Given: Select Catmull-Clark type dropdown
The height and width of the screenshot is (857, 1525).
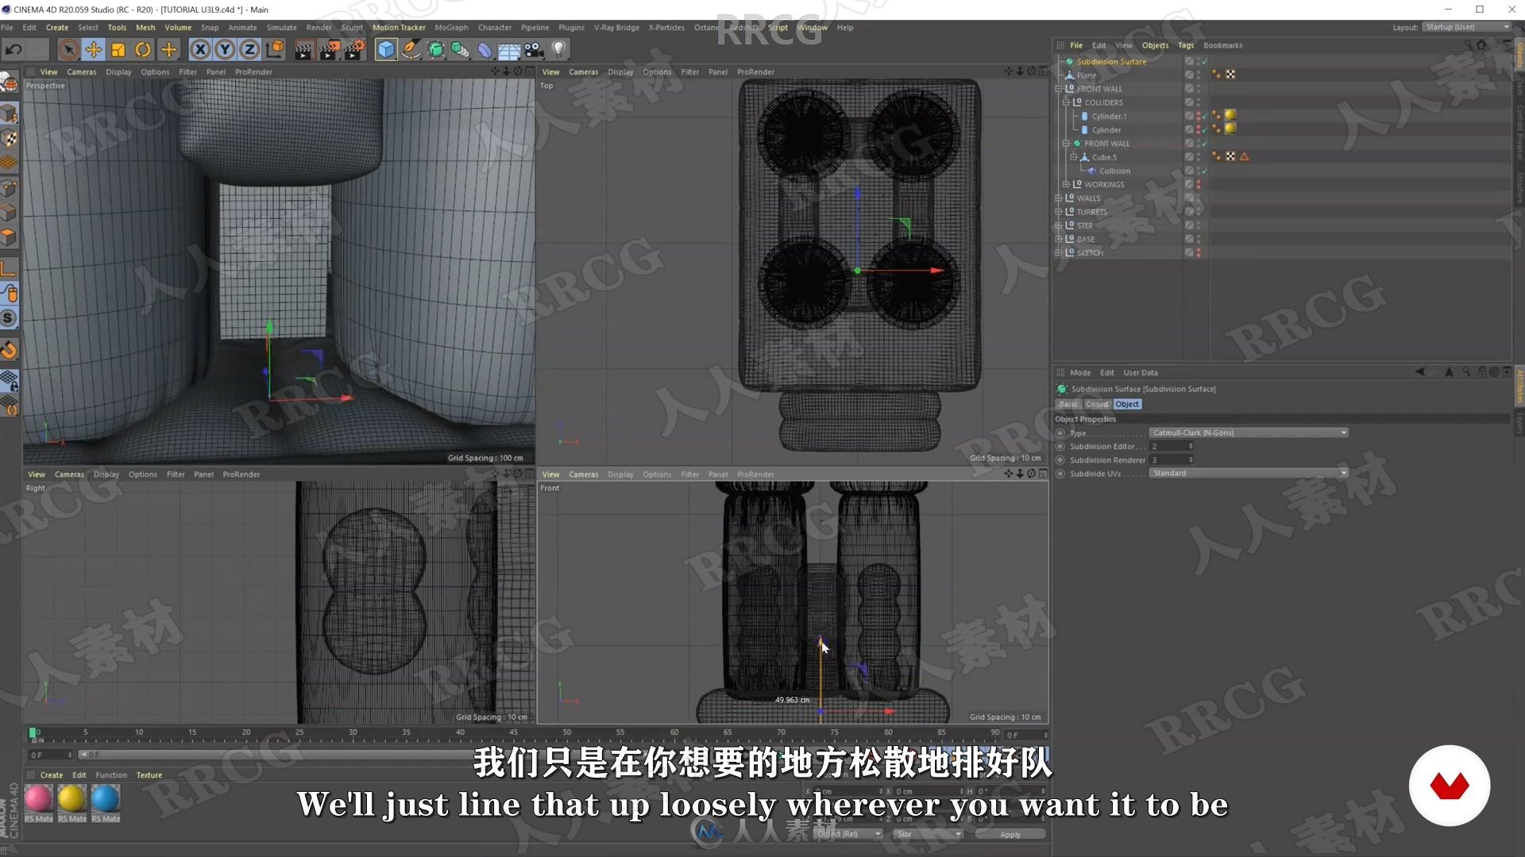Looking at the screenshot, I should [x=1248, y=432].
